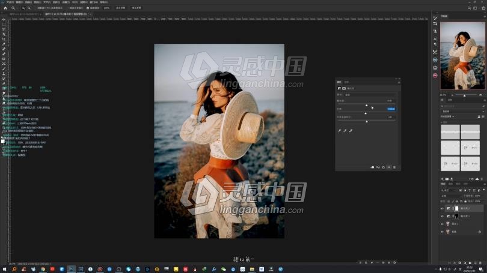
Task: Select the Rectangular Marquee tool
Action: (x=4, y=24)
